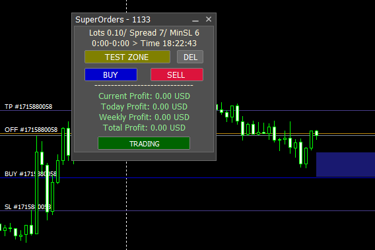Close the SuperOrders panel
Image resolution: width=375 pixels, height=250 pixels.
pos(209,19)
